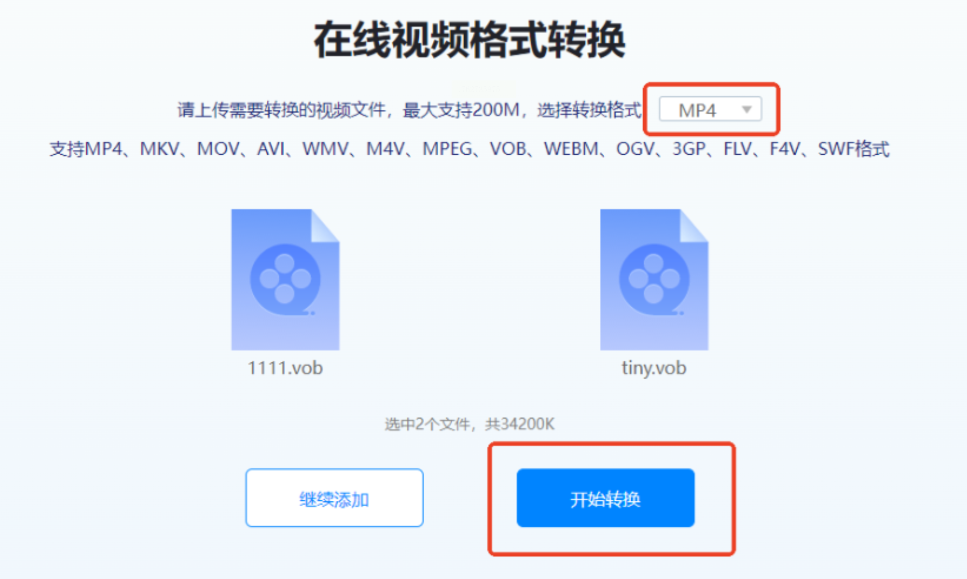The width and height of the screenshot is (967, 579).
Task: Expand format list via the dropdown arrow
Action: click(x=747, y=109)
